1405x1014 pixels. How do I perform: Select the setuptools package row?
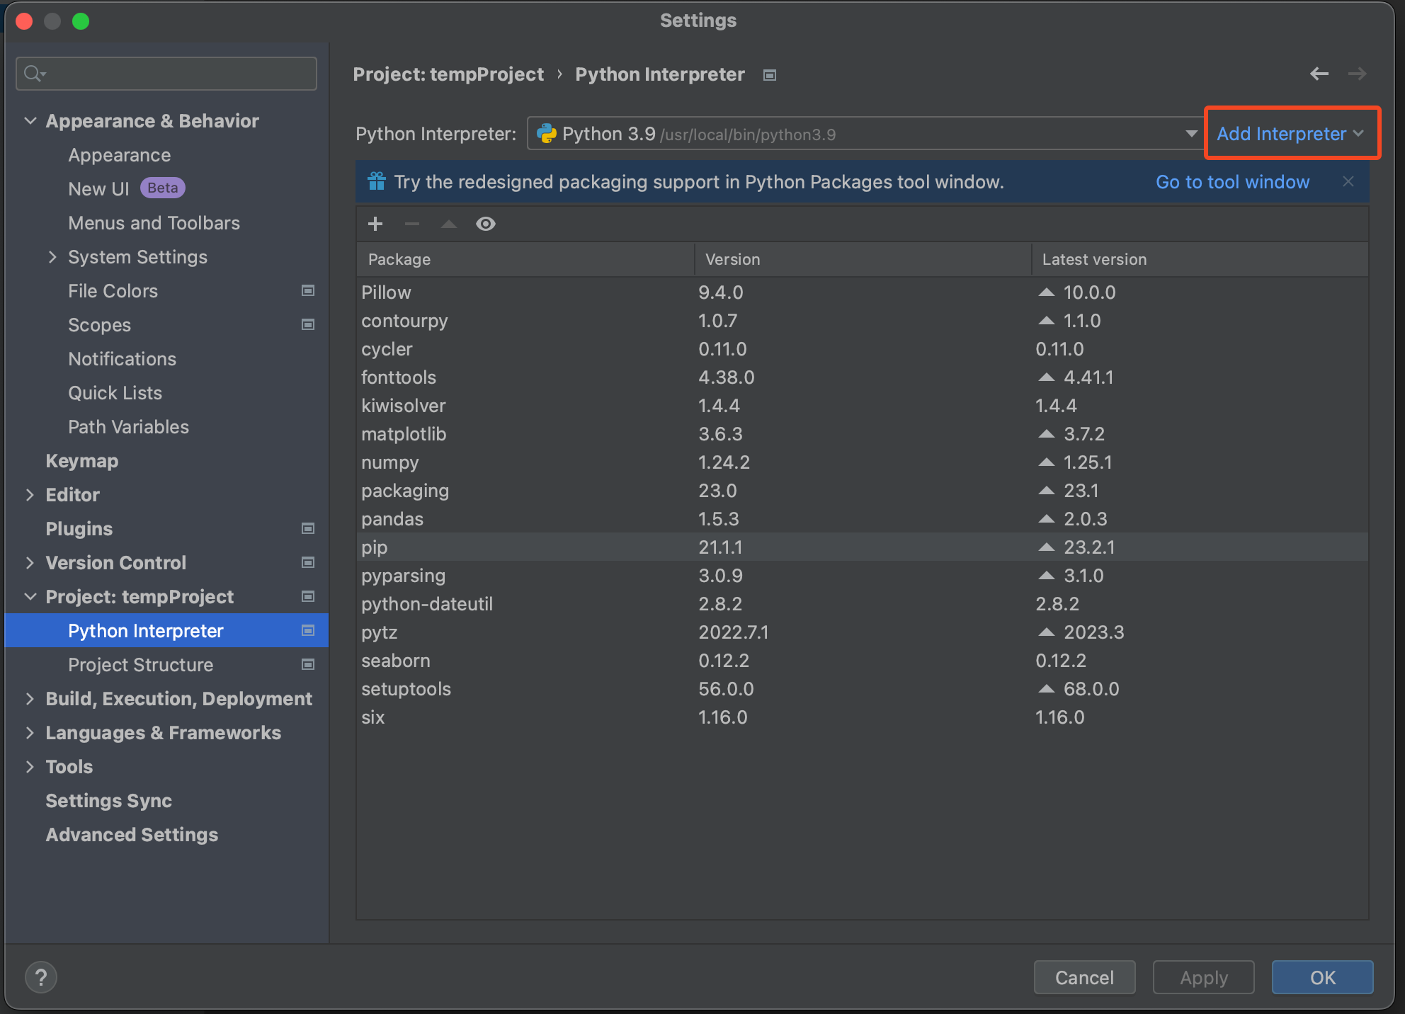click(x=863, y=689)
